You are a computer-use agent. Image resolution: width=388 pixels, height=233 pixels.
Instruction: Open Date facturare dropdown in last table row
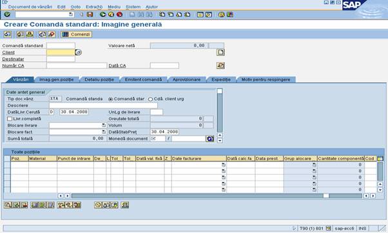tap(224, 190)
